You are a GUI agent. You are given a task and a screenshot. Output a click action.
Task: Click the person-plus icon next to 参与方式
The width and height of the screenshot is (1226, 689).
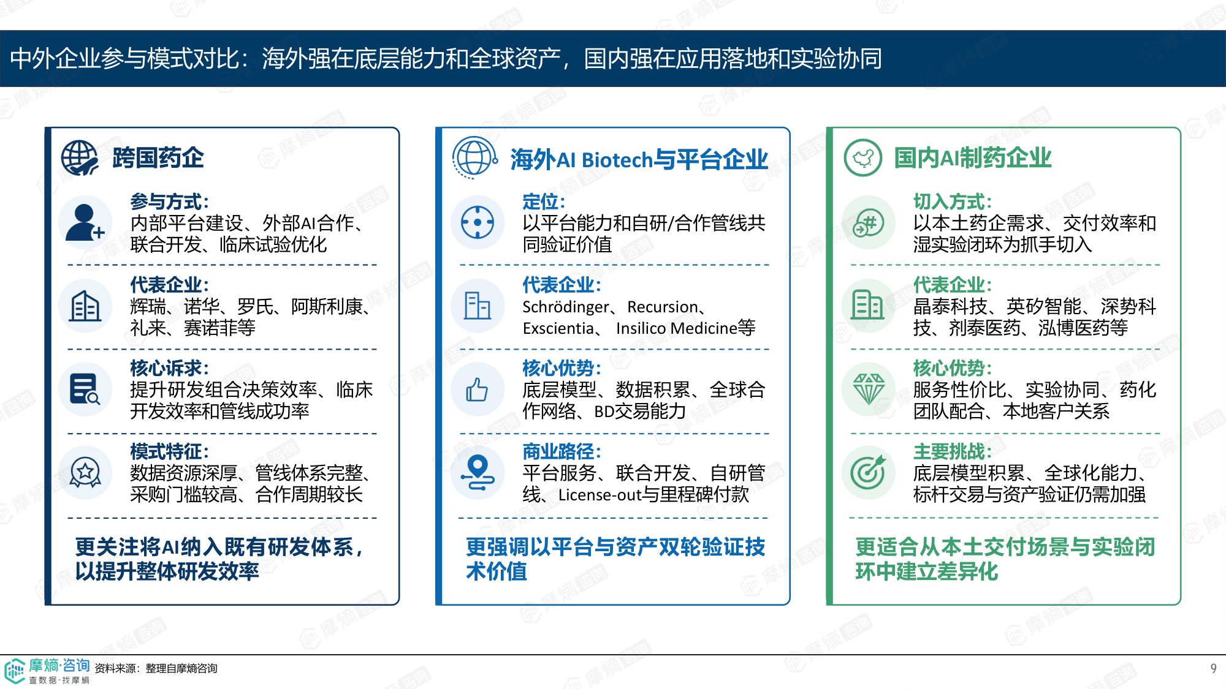tap(85, 222)
